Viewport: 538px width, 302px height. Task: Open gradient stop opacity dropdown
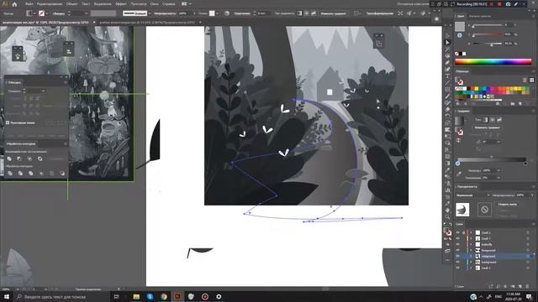click(x=498, y=170)
